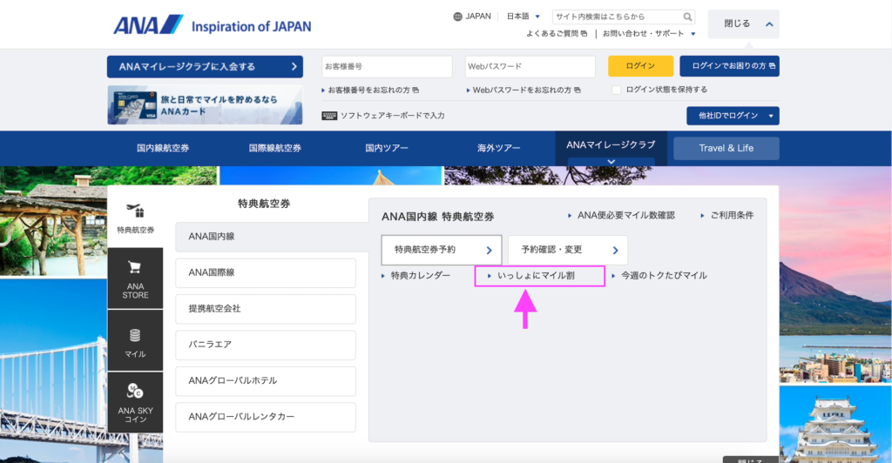Open 国内線航空券 navigation tab
Image resolution: width=892 pixels, height=463 pixels.
[x=163, y=148]
